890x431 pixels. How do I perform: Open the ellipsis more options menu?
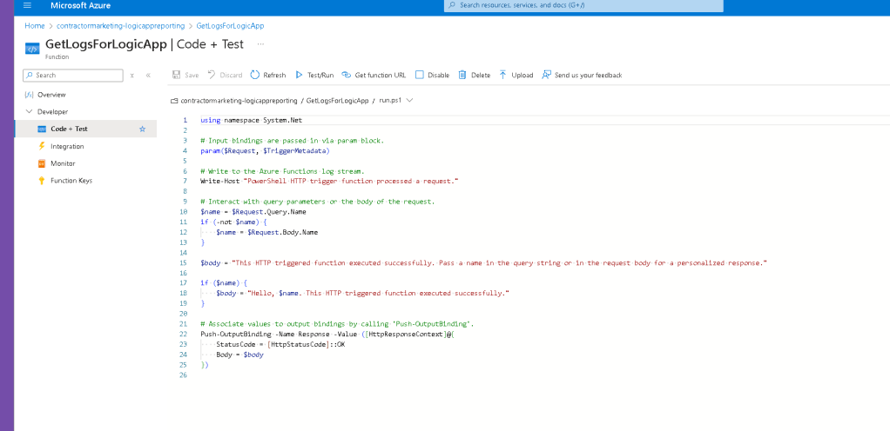click(260, 43)
